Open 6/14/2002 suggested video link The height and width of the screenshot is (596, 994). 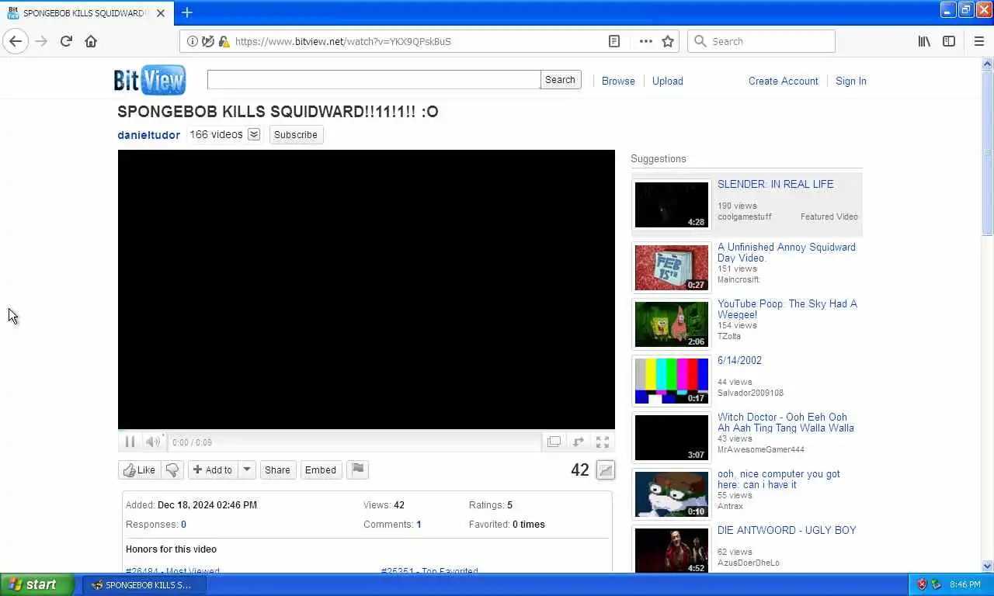pos(739,360)
